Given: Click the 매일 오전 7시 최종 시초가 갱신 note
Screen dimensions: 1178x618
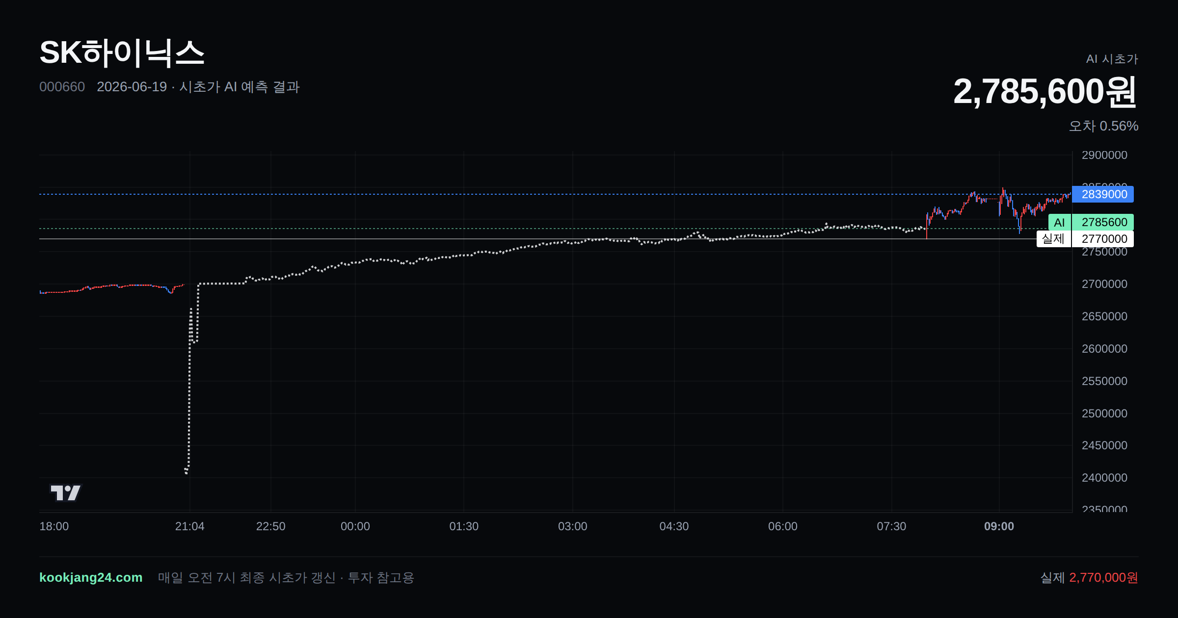Looking at the screenshot, I should coord(247,577).
